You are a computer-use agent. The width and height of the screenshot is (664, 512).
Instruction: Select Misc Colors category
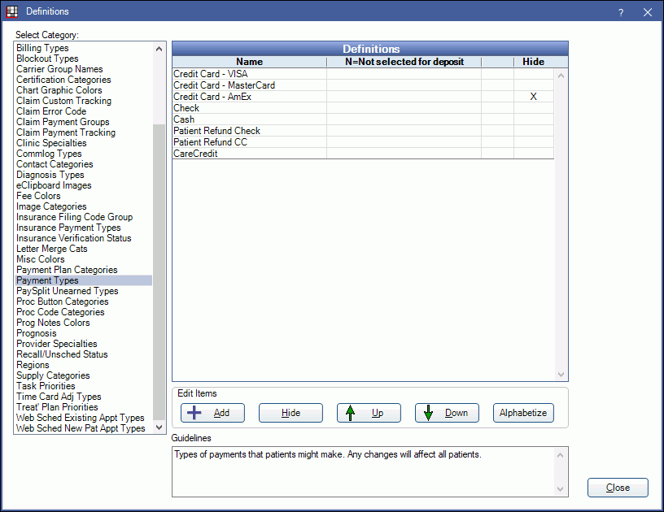(84, 259)
